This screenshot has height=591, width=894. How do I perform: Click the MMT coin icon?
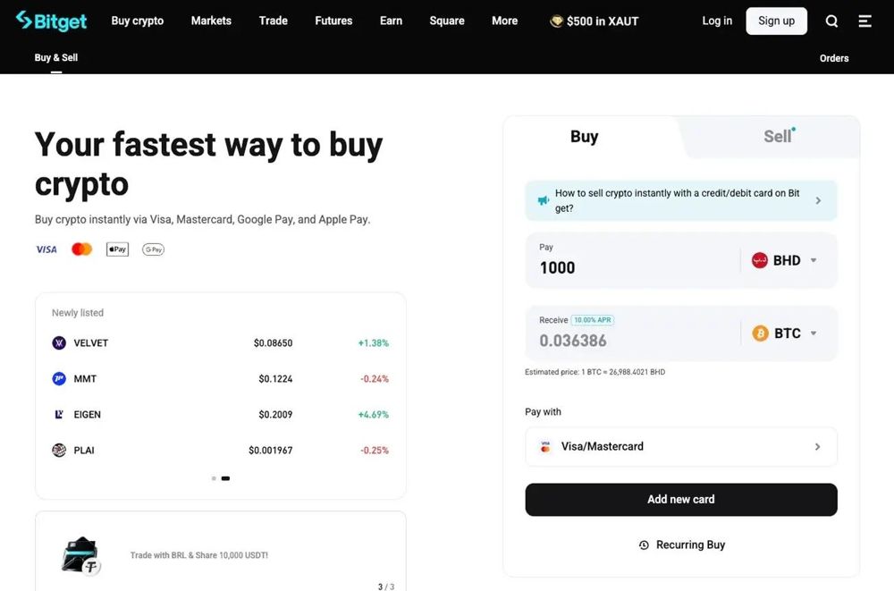click(59, 379)
